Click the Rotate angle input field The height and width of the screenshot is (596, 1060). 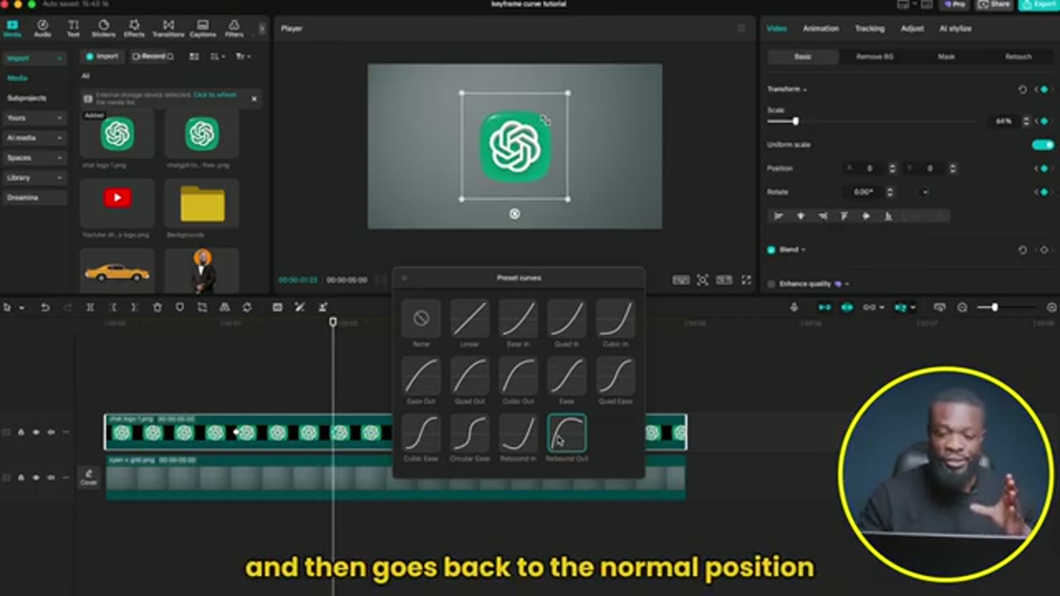click(x=864, y=192)
